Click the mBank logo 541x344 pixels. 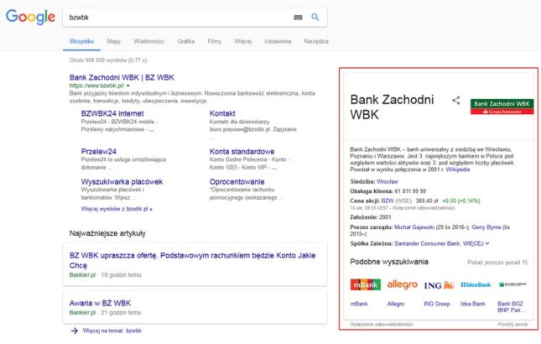[x=366, y=284]
